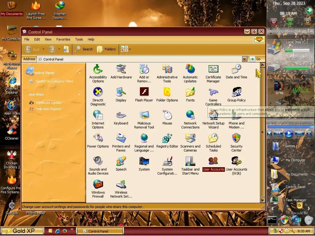
Task: Open the Edit menu
Action: click(x=37, y=39)
